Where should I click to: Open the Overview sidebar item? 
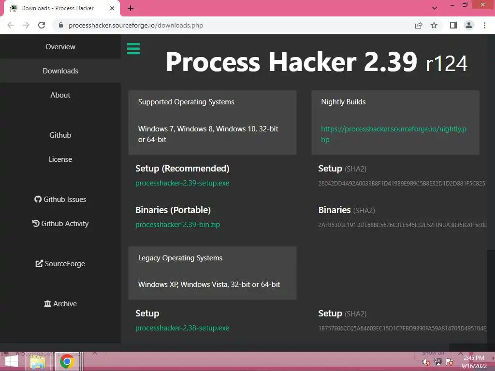click(60, 47)
